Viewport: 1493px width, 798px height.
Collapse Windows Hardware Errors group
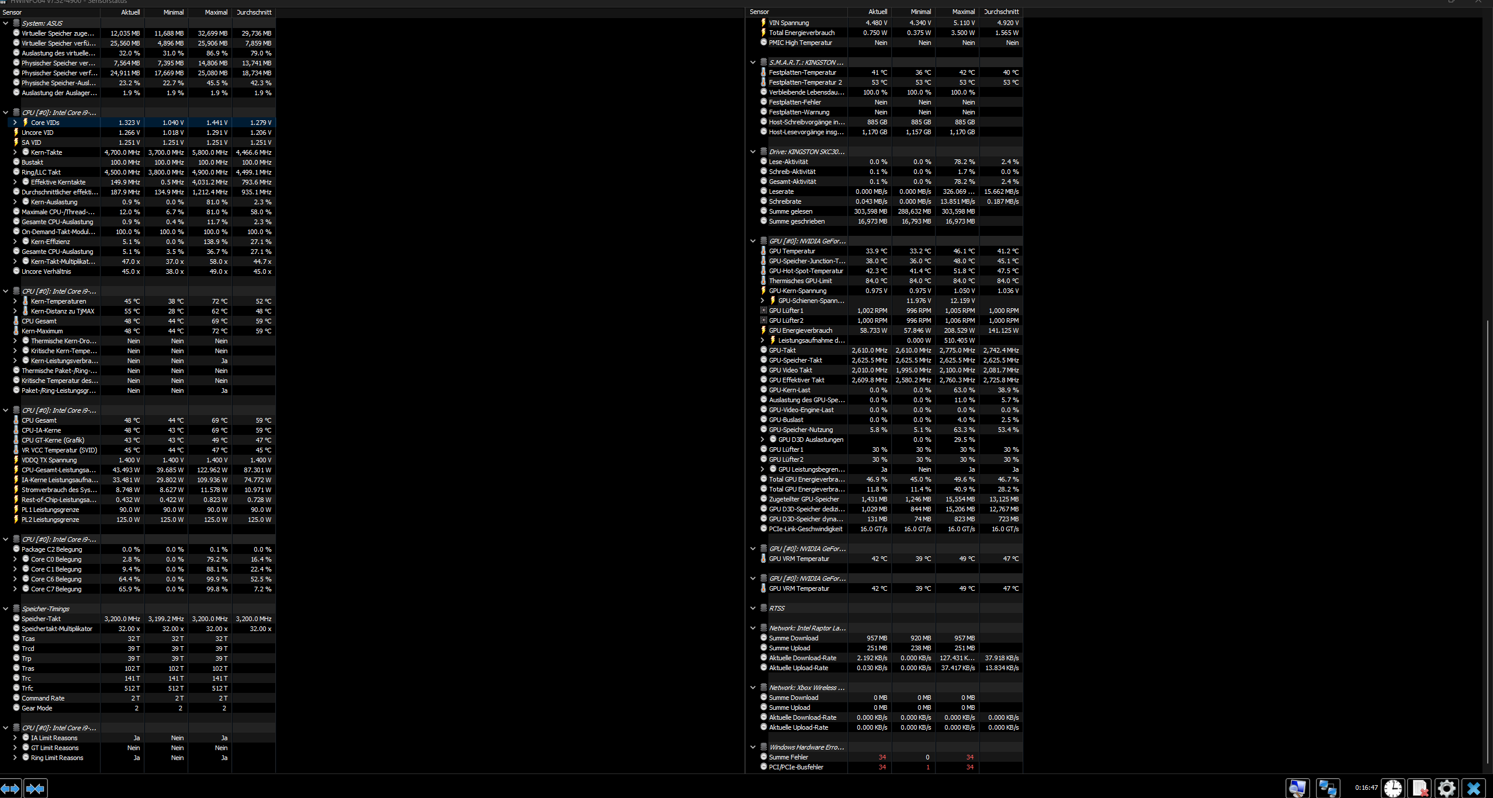pos(753,747)
